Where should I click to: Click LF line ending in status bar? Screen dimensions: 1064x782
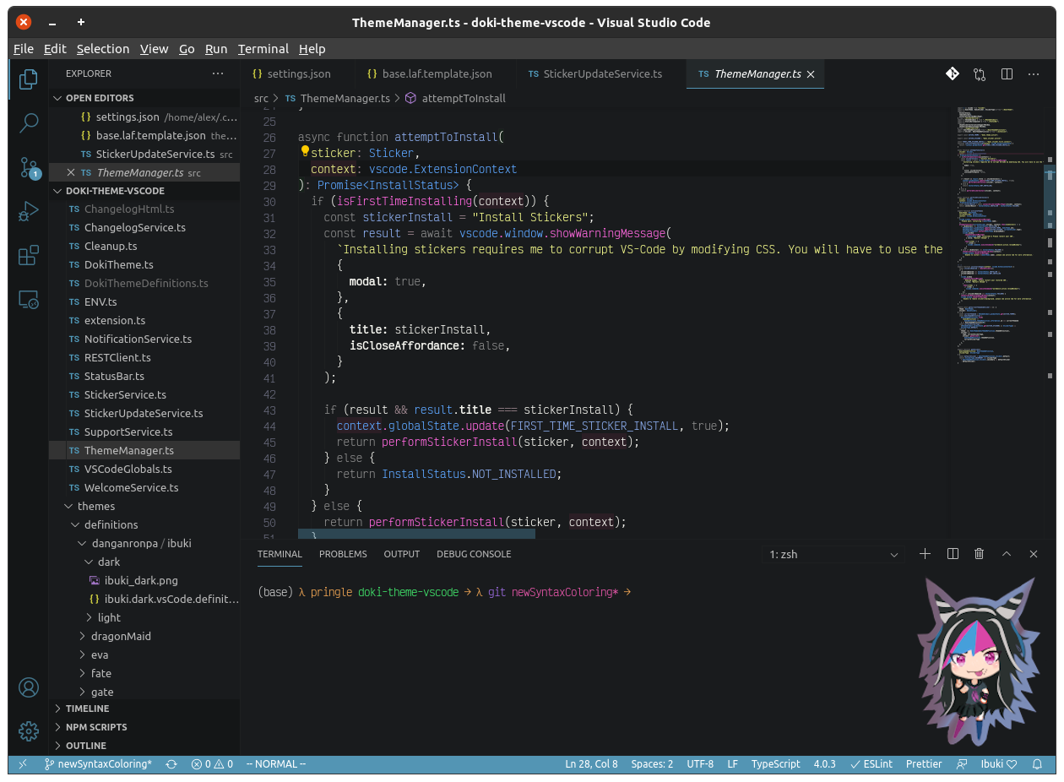click(x=732, y=763)
